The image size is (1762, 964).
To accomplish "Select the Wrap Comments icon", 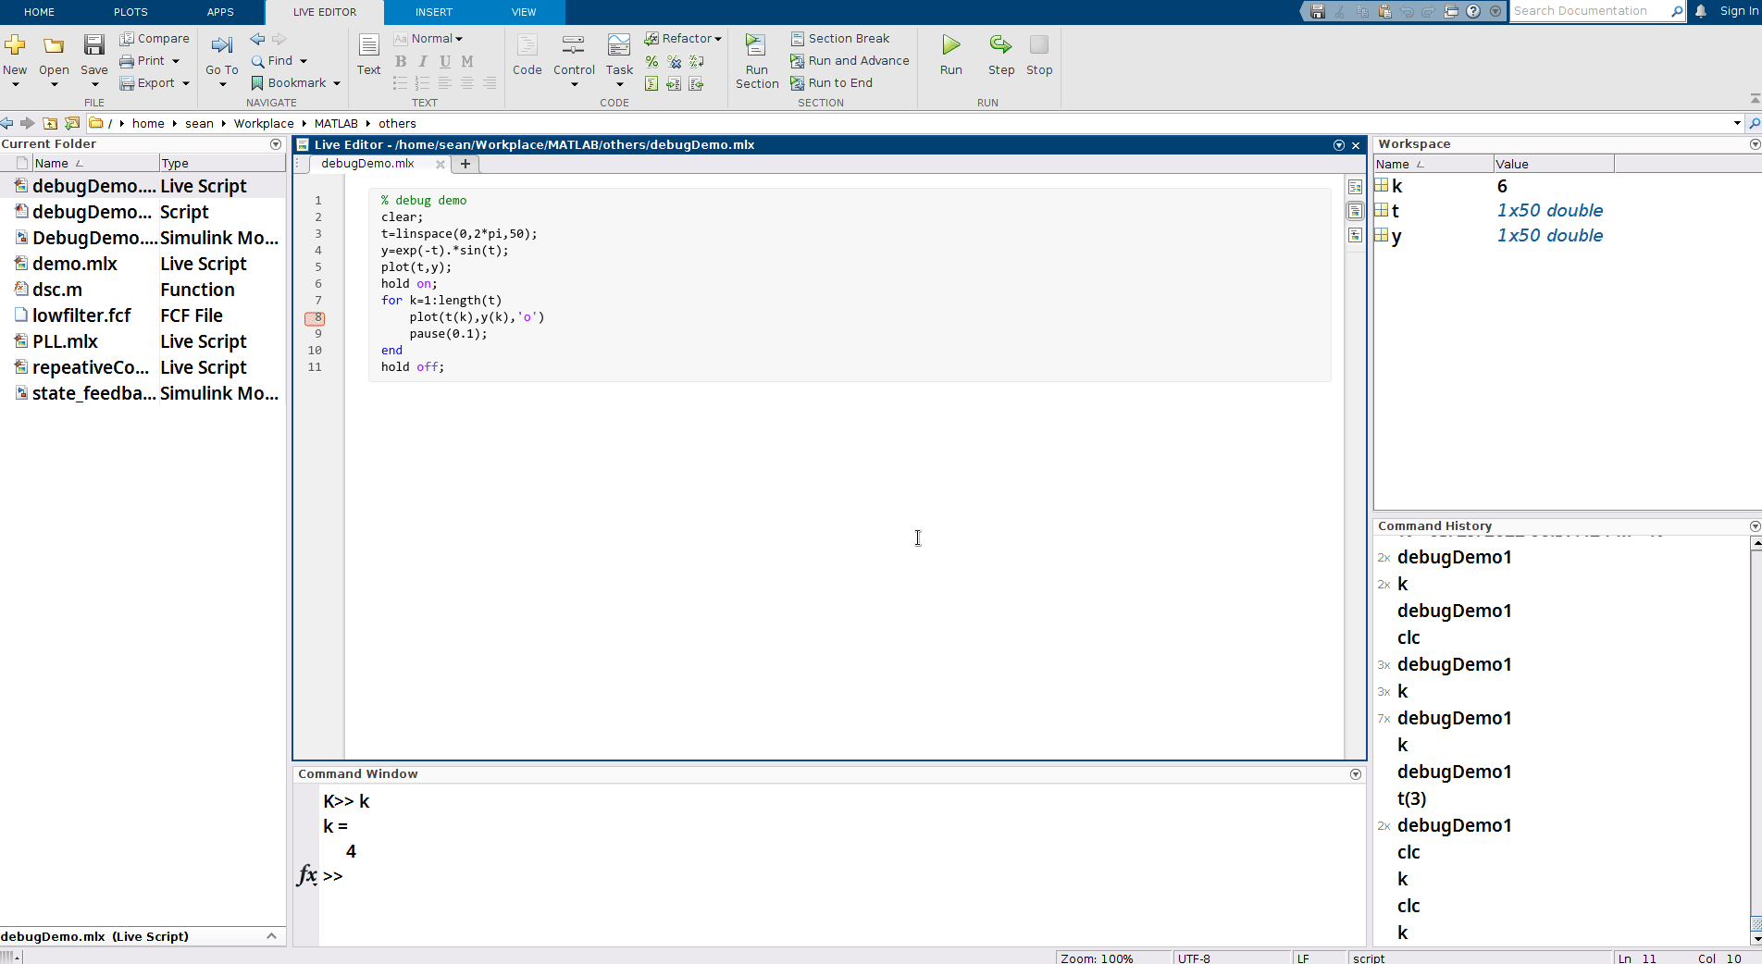I will click(x=697, y=61).
